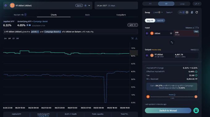Viewport: 210px width, 117px height.
Task: Open the Fee info icon
Action: tap(196, 75)
